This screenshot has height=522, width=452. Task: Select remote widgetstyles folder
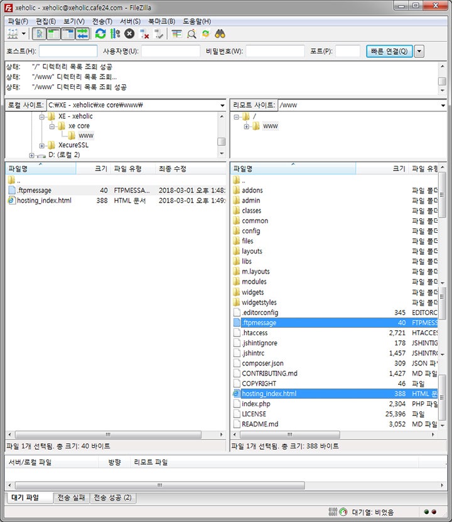[335, 303]
